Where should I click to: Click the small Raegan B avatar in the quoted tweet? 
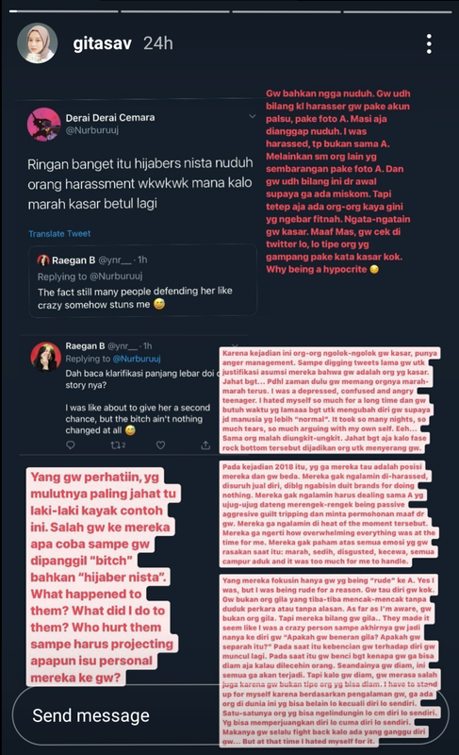[43, 260]
